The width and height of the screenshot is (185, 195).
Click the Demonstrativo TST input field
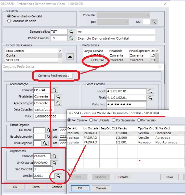(59, 32)
